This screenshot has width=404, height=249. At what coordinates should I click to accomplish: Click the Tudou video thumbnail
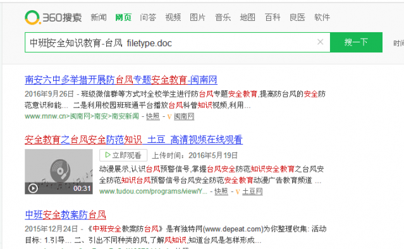point(59,171)
